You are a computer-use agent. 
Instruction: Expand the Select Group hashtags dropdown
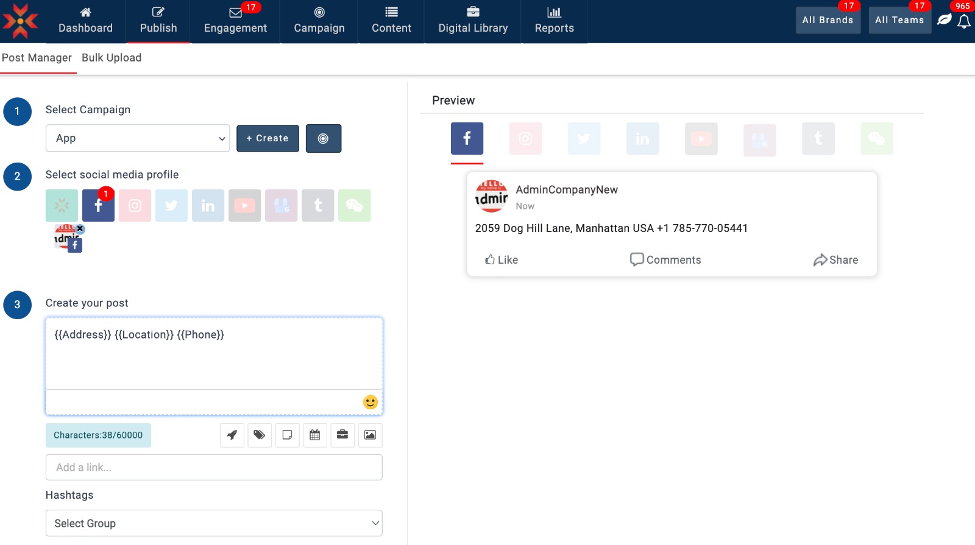pyautogui.click(x=214, y=523)
